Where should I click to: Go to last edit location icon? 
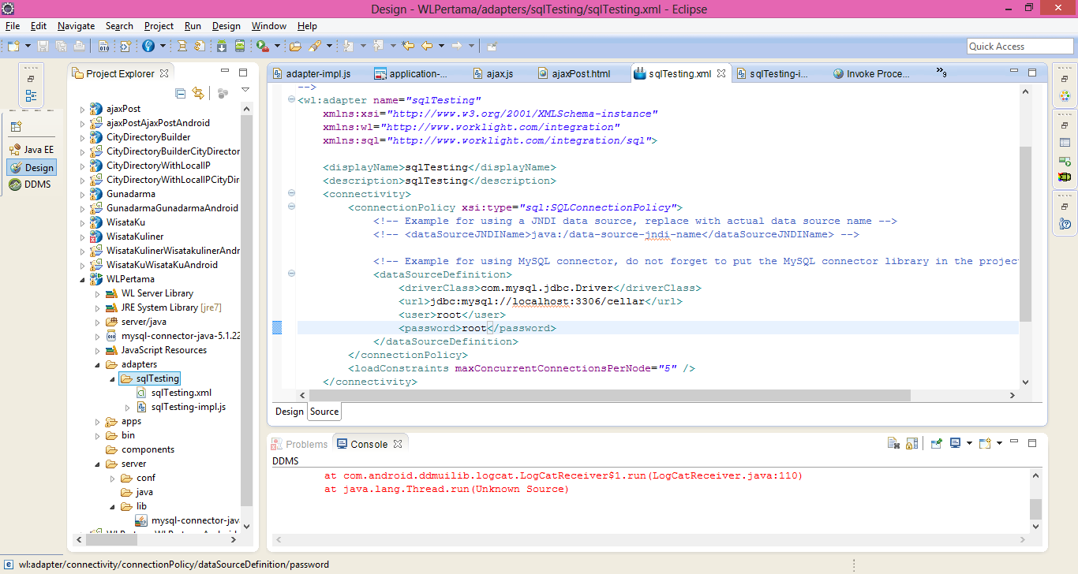(x=408, y=46)
